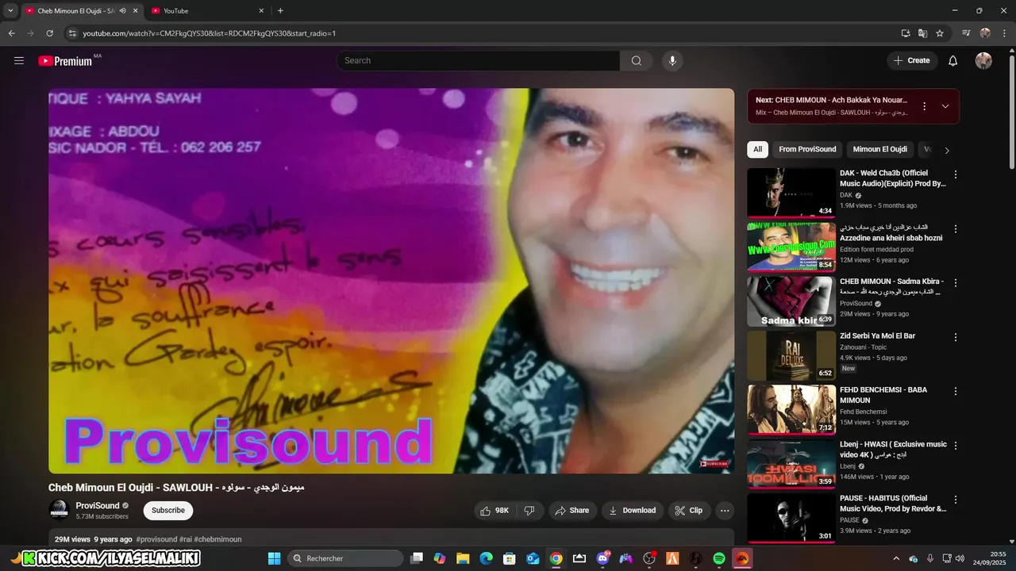1016x571 pixels.
Task: Open the ProviSound channel name link
Action: 98,505
